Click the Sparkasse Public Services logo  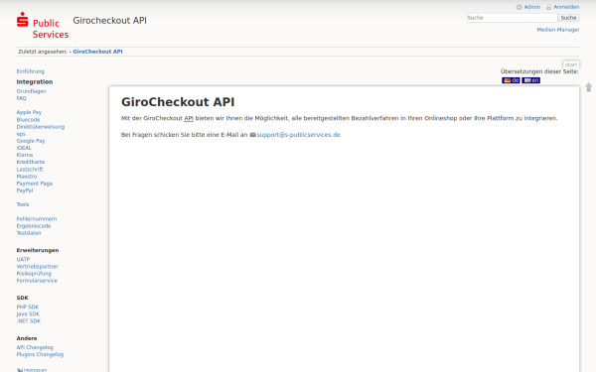click(x=43, y=26)
